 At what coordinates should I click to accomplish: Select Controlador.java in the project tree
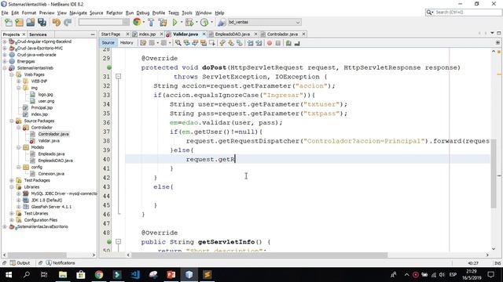coord(53,134)
